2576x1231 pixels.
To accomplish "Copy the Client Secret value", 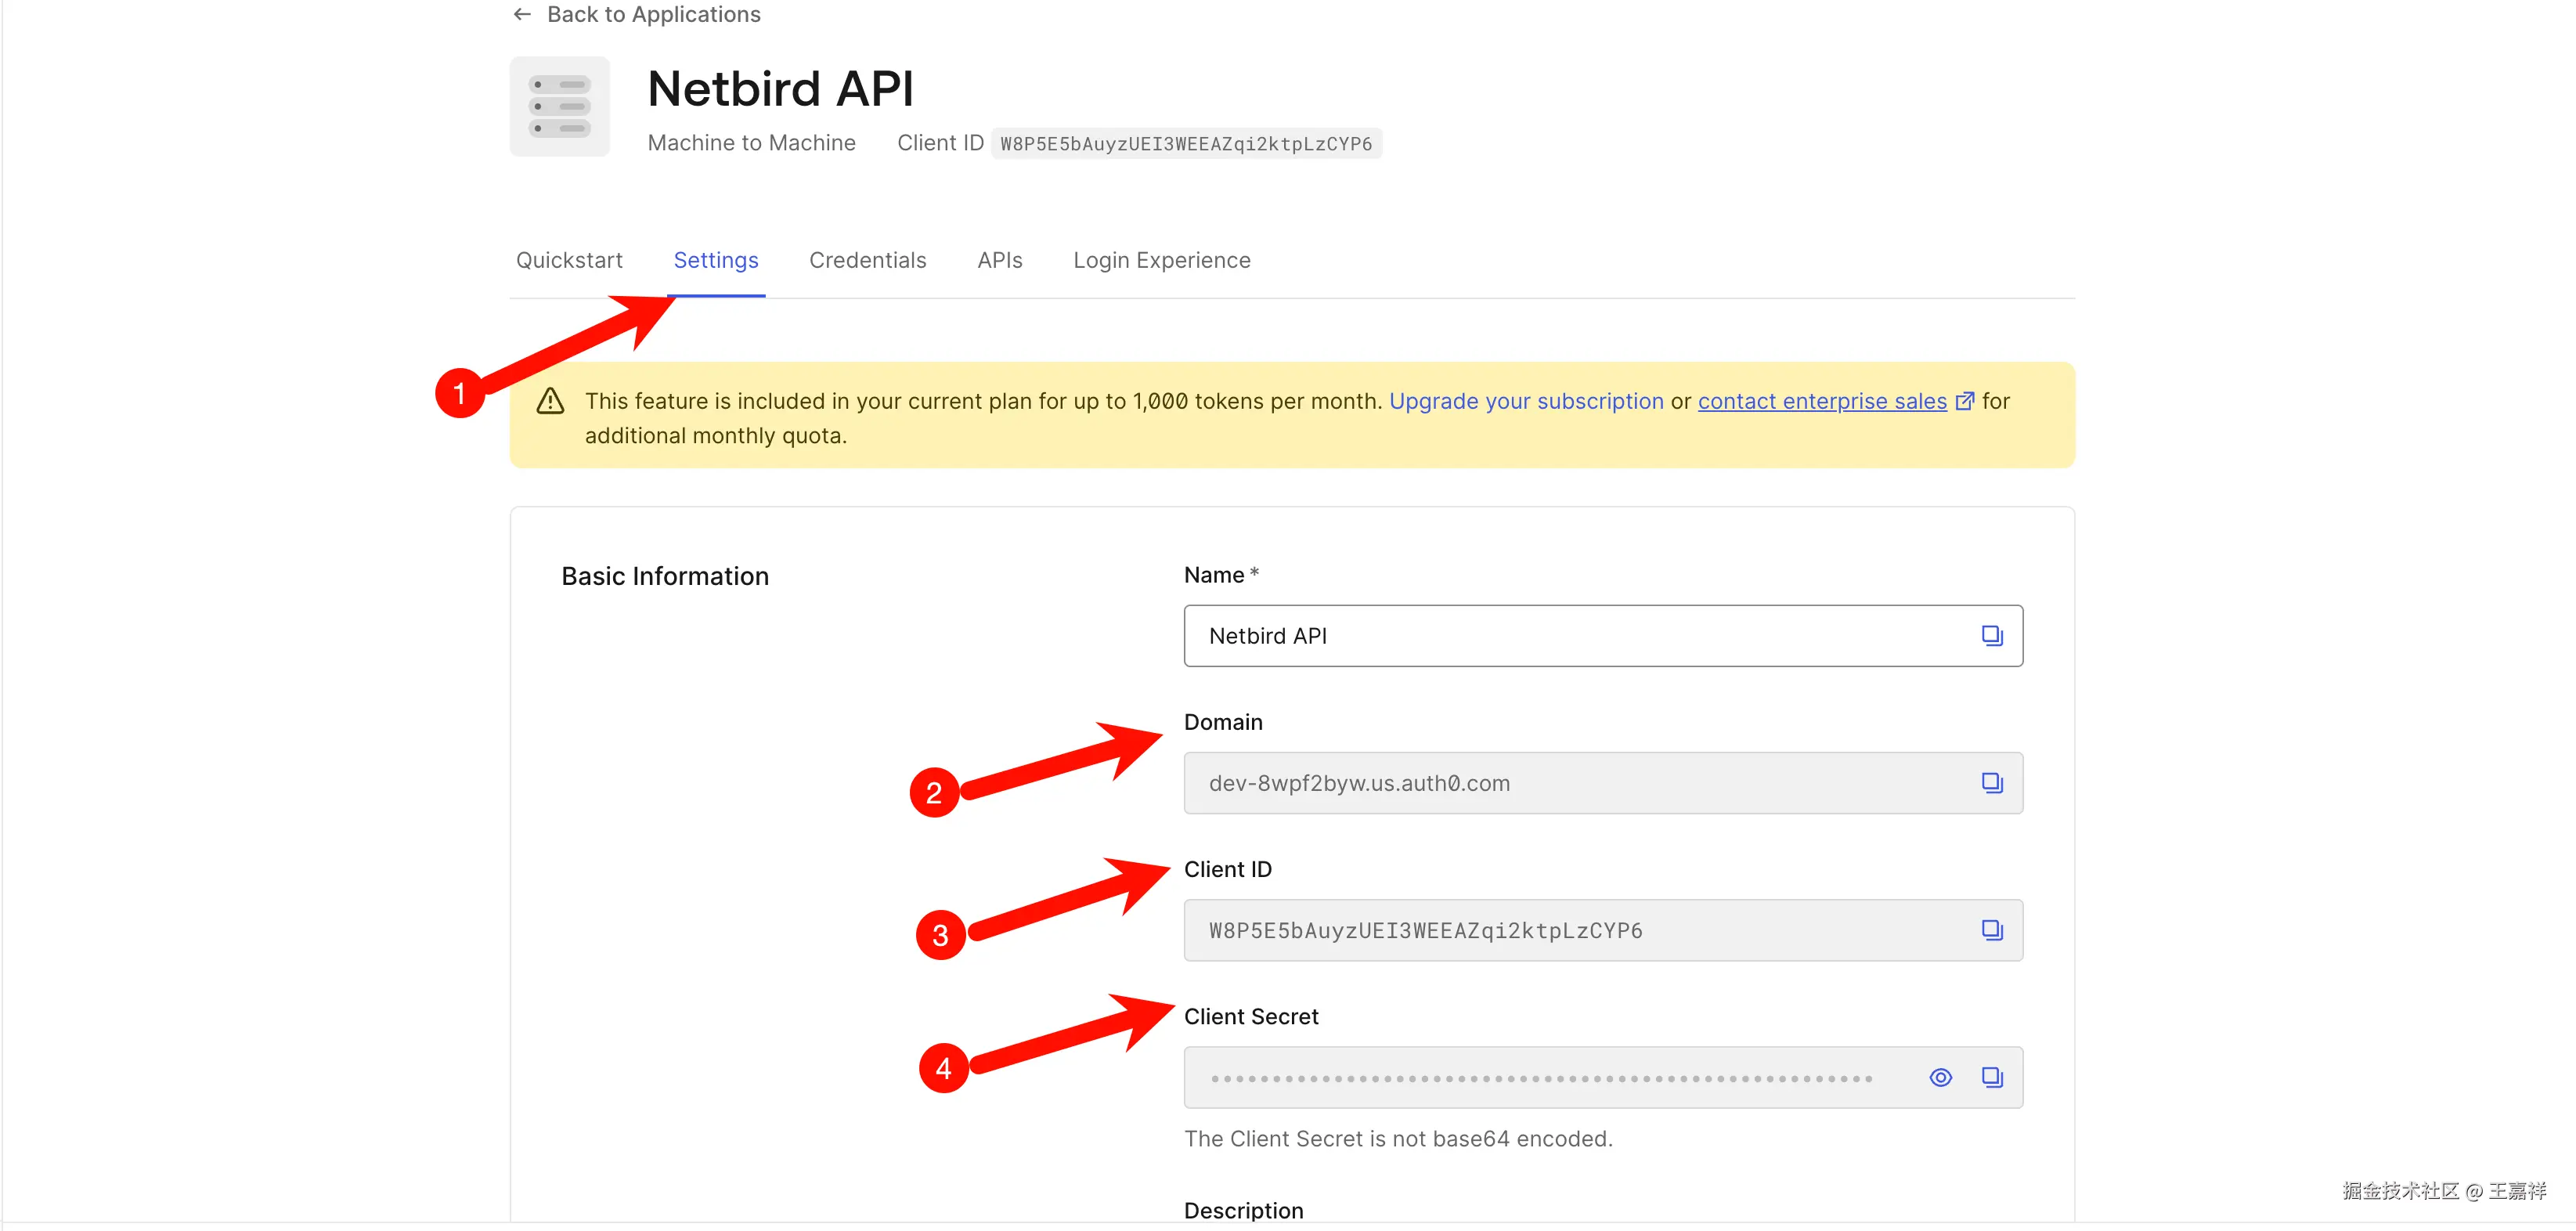I will 1991,1077.
